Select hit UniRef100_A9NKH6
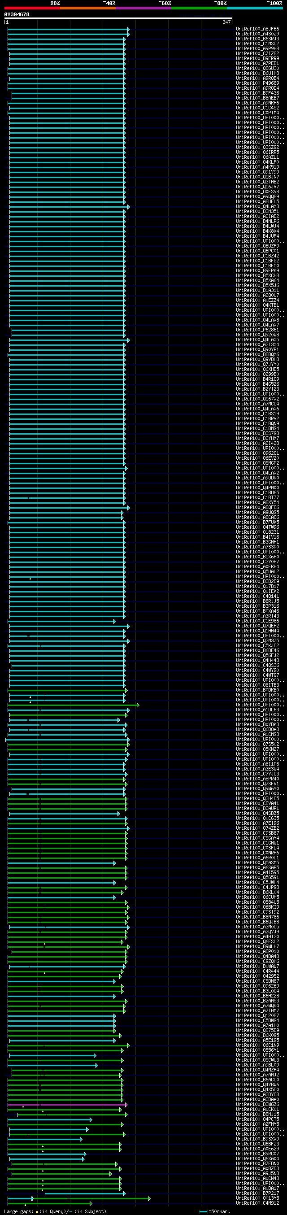Image resolution: width=287 pixels, height=1215 pixels. click(x=257, y=103)
